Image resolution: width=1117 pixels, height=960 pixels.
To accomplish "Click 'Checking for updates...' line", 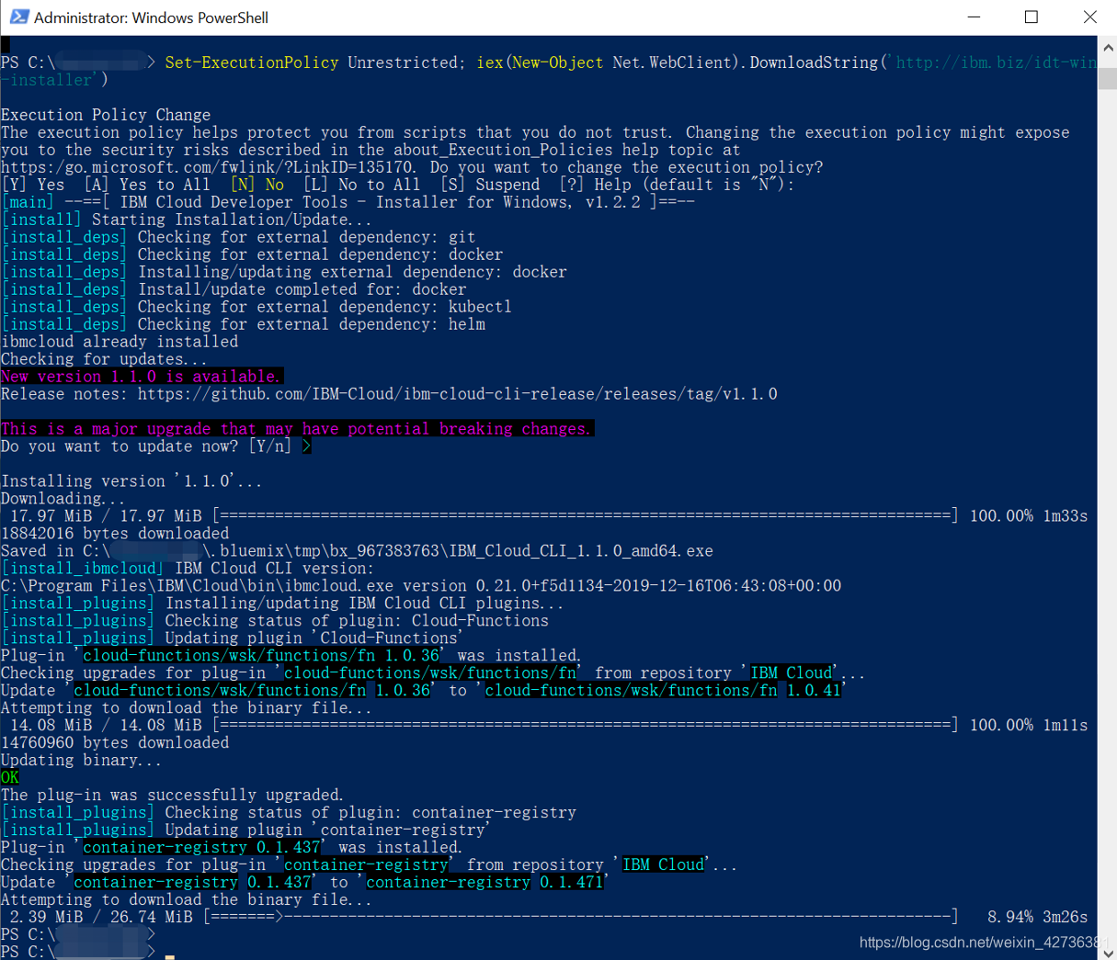I will [104, 359].
